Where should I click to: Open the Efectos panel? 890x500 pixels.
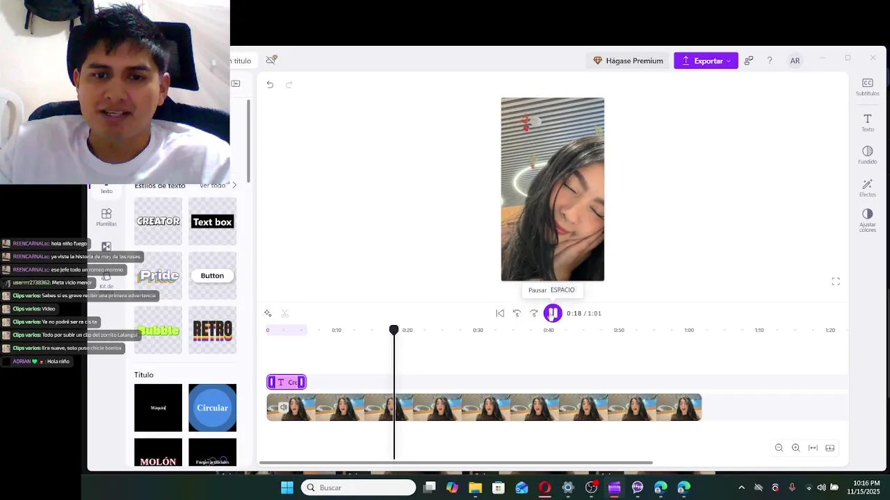(x=867, y=187)
